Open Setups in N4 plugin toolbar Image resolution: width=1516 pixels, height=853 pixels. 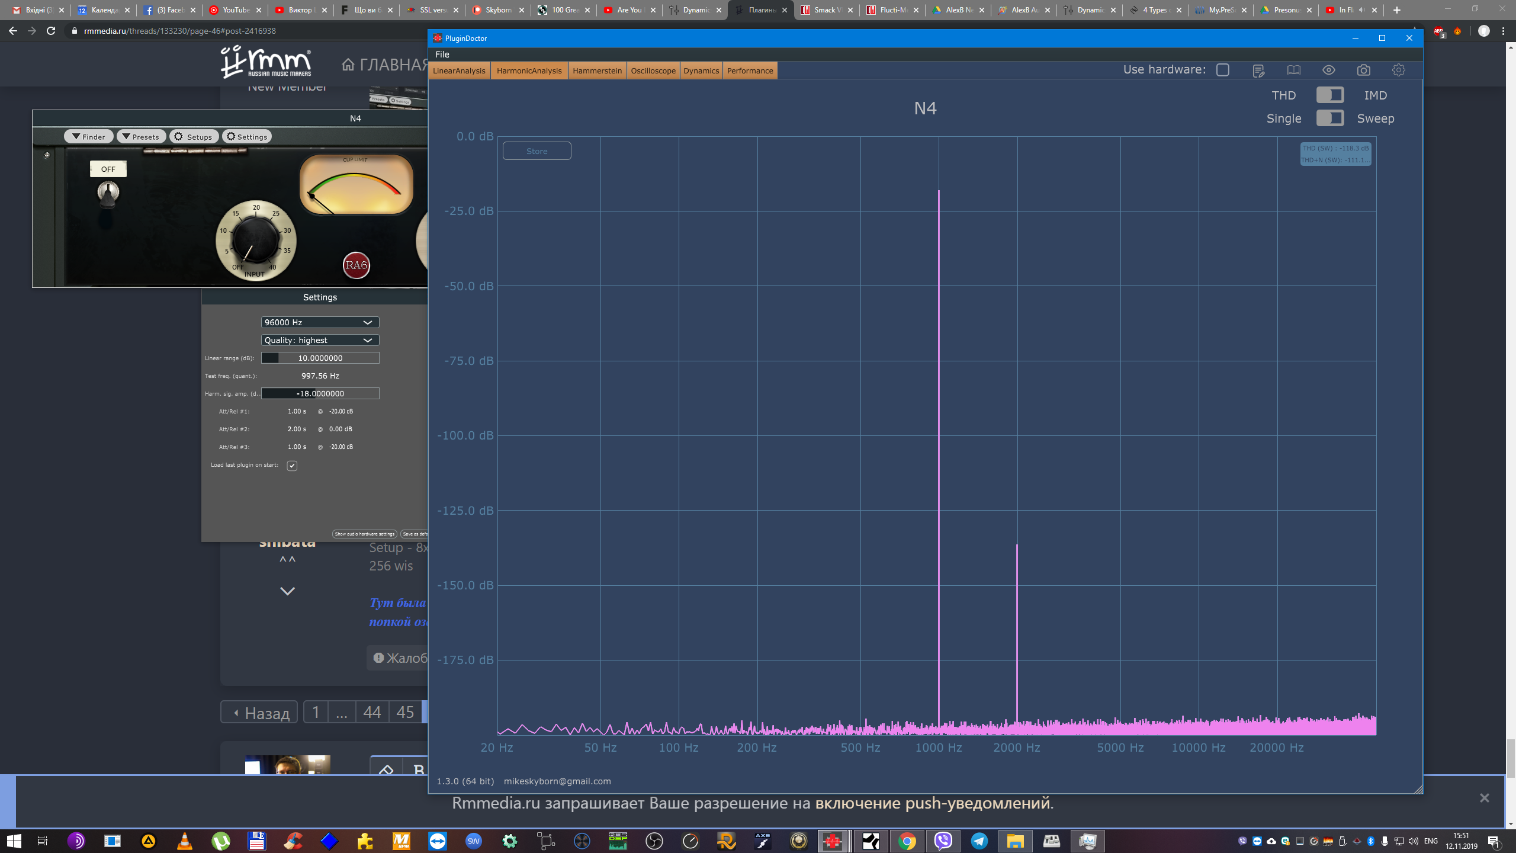click(194, 137)
